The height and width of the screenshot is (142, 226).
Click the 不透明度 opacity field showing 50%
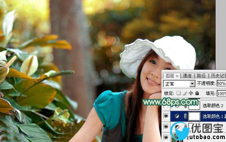(222, 83)
